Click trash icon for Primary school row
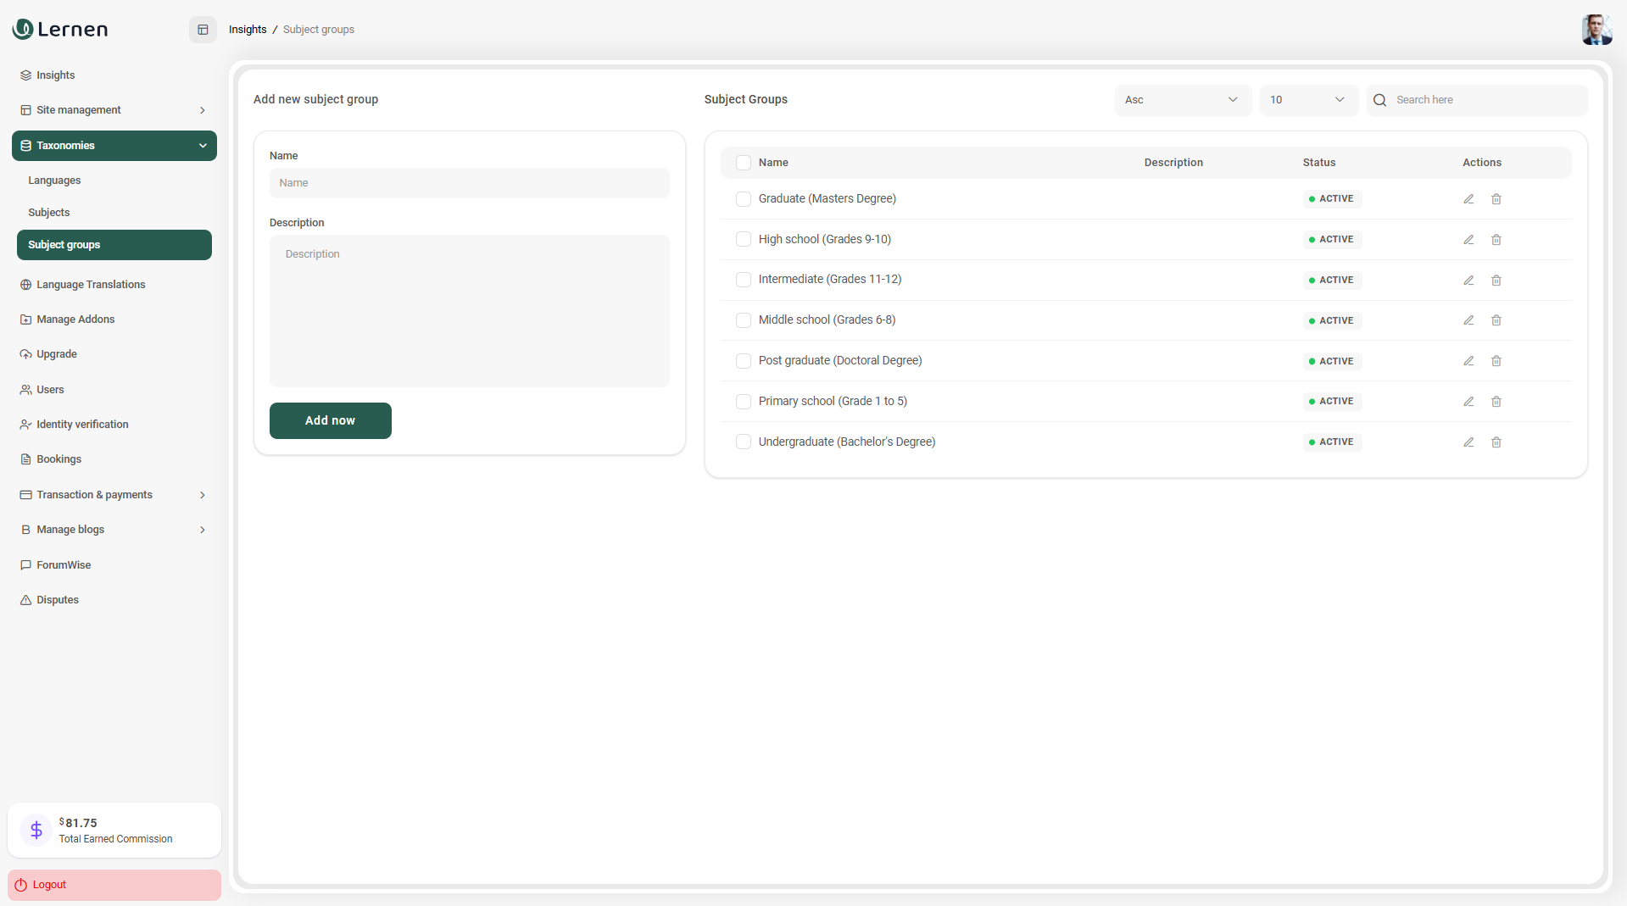The image size is (1627, 906). click(x=1496, y=402)
